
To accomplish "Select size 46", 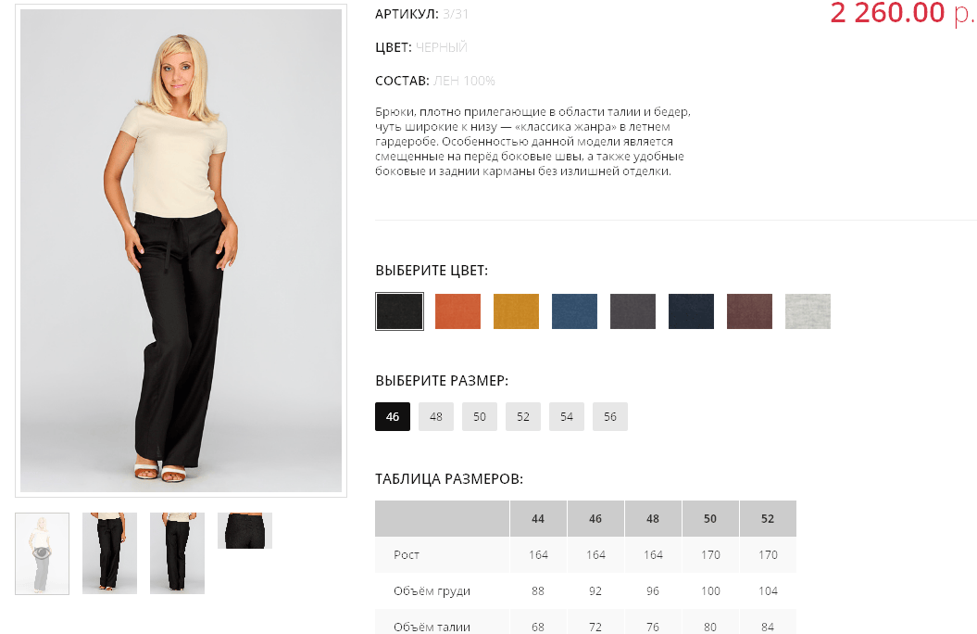I will pyautogui.click(x=393, y=416).
